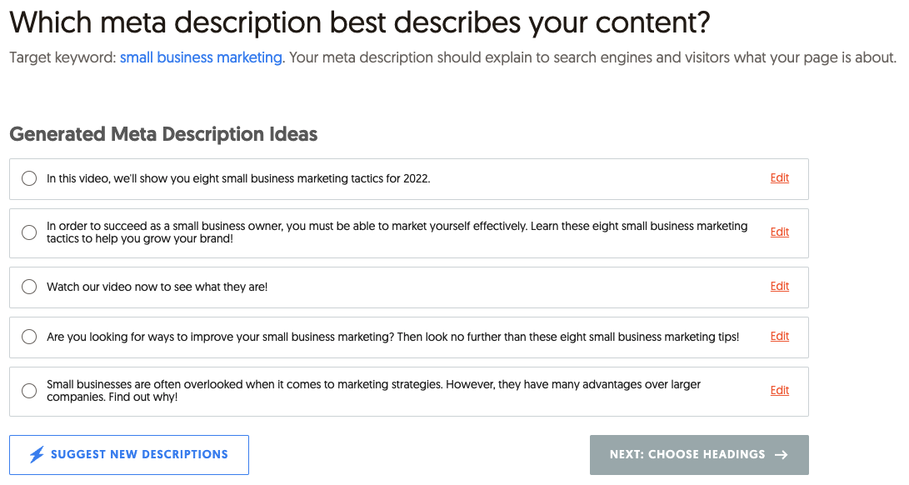
Task: Choose radio for 'Small businesses are often overlooked'
Action: [x=29, y=391]
